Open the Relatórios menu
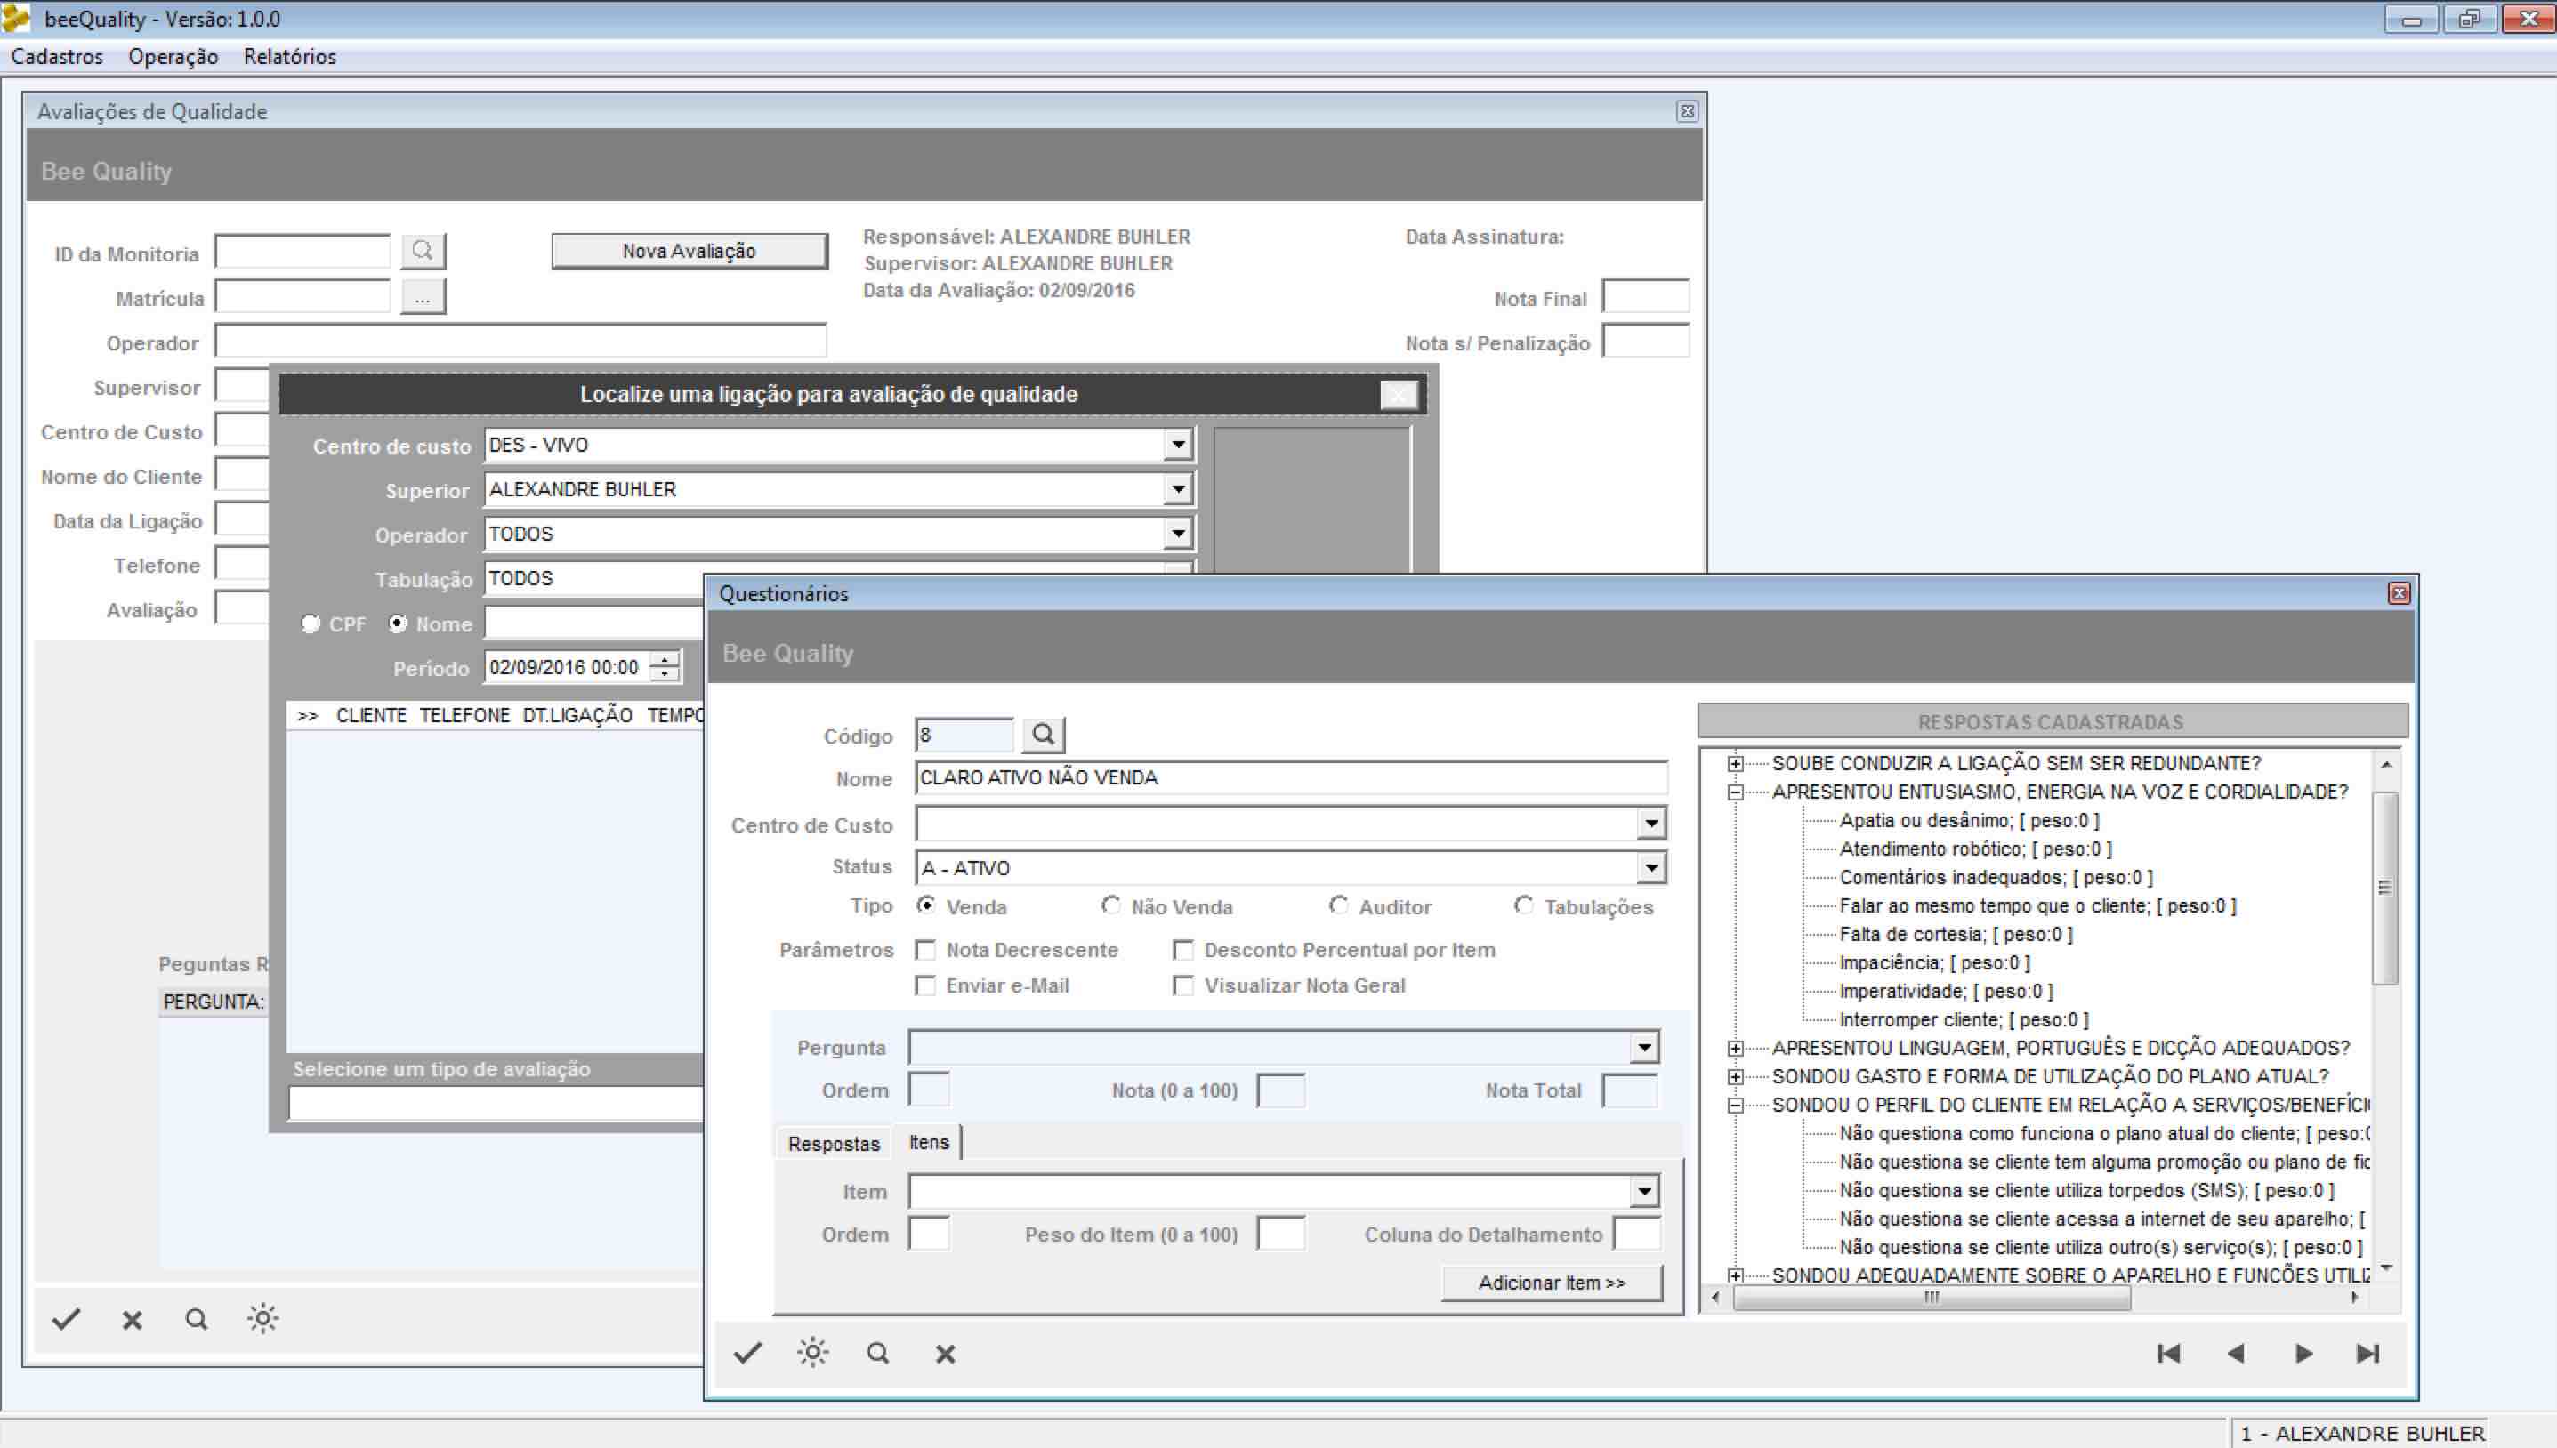Screen dimensions: 2557x1448 click(289, 57)
